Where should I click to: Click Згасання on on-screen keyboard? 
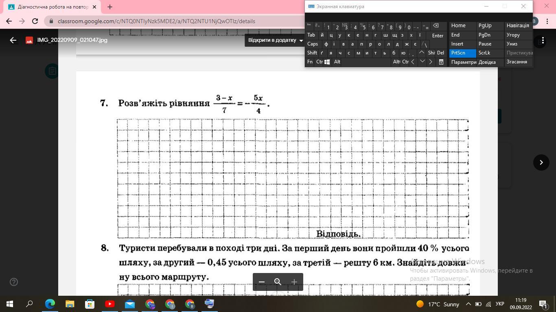pos(518,62)
